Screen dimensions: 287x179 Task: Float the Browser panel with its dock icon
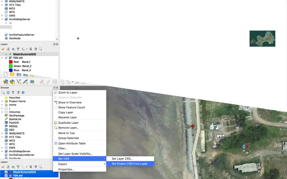pos(54,88)
